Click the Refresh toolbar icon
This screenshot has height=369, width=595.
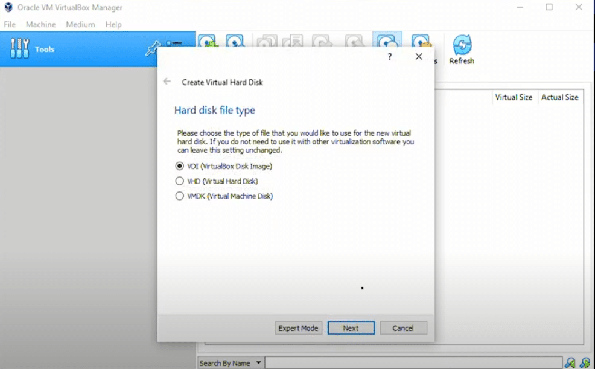(462, 49)
